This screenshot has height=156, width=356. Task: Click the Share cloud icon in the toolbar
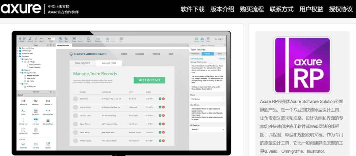click(x=202, y=39)
